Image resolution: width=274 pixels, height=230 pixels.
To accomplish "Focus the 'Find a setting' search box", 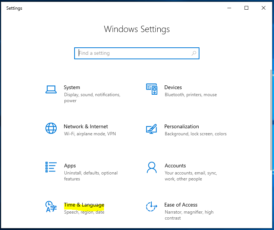I will (137, 53).
